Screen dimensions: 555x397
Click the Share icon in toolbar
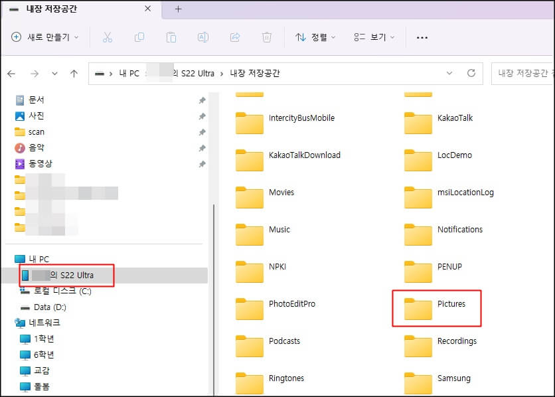tap(235, 37)
